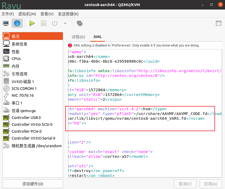Viewport: 225px width, 189px height.
Task: Select the 系统信息 monitor icon
Action: pos(6,44)
